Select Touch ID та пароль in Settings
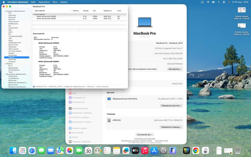 pyautogui.click(x=79, y=117)
